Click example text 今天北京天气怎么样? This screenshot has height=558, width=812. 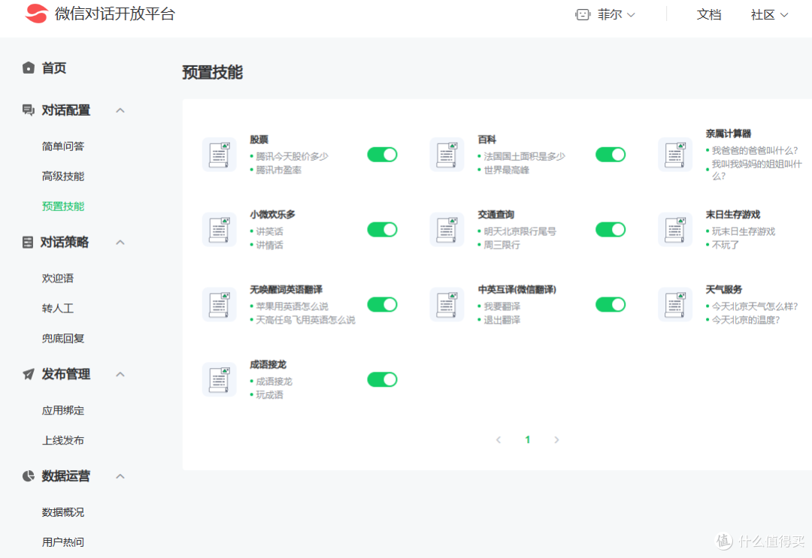[755, 306]
